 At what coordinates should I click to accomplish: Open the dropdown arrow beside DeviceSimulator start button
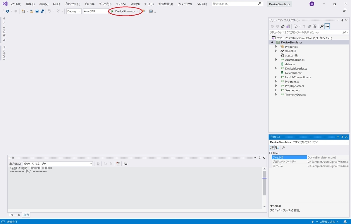(x=137, y=11)
